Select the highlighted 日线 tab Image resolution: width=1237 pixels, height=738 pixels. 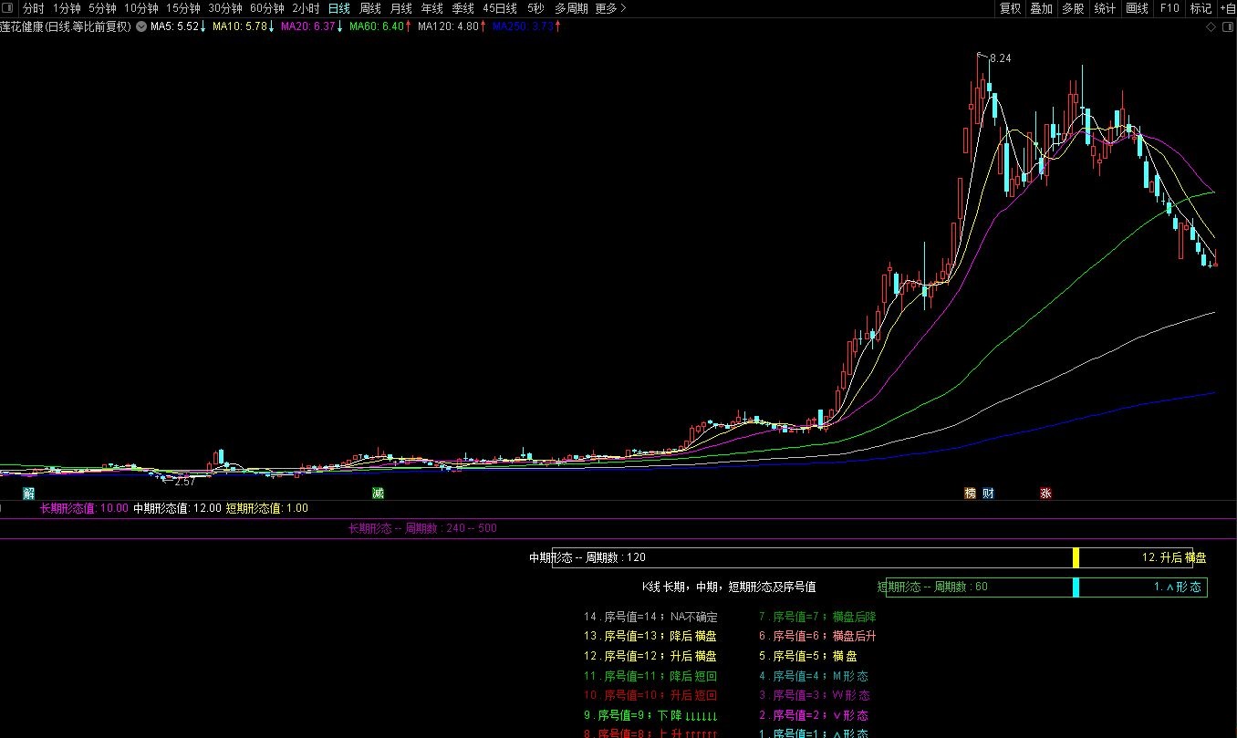point(338,8)
